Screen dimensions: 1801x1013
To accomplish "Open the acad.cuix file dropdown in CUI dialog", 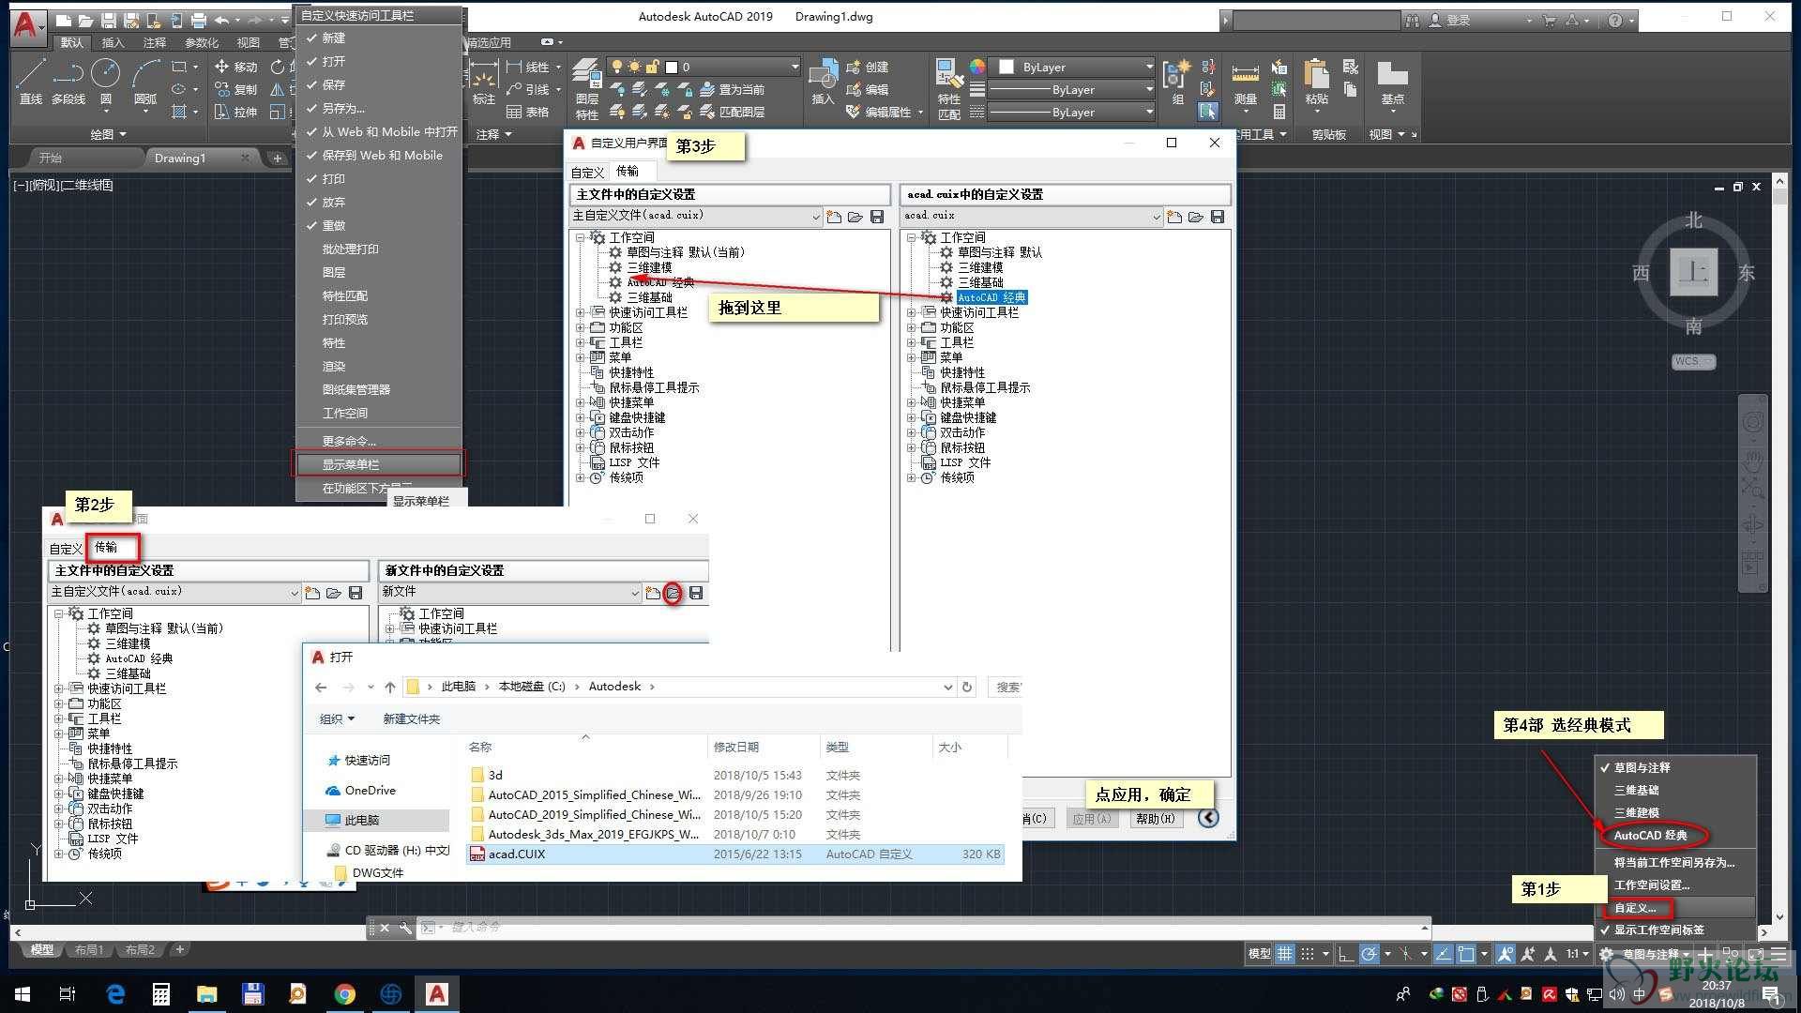I will pos(1156,217).
